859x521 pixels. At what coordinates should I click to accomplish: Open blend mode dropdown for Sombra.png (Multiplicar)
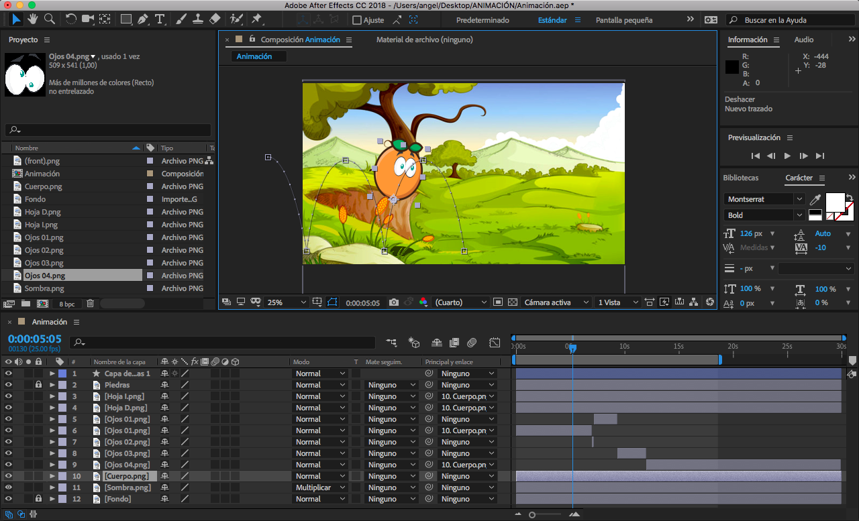tap(320, 487)
